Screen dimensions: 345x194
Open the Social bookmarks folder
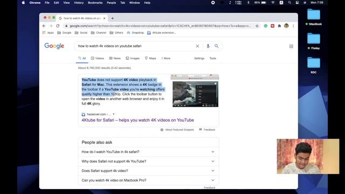tap(81, 33)
